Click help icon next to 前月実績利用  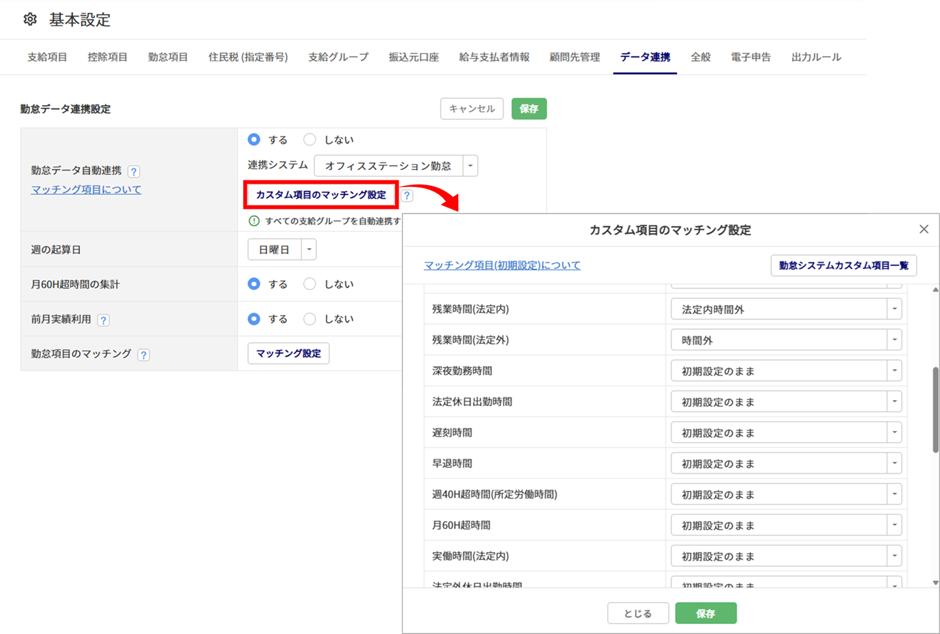pos(103,320)
